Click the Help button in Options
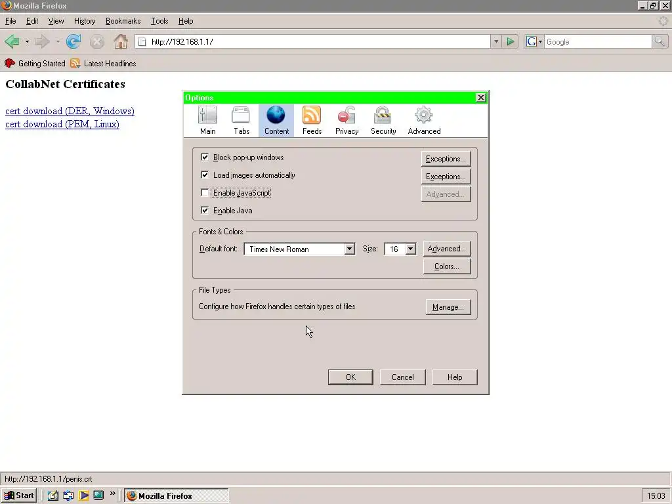This screenshot has height=504, width=672. click(455, 377)
